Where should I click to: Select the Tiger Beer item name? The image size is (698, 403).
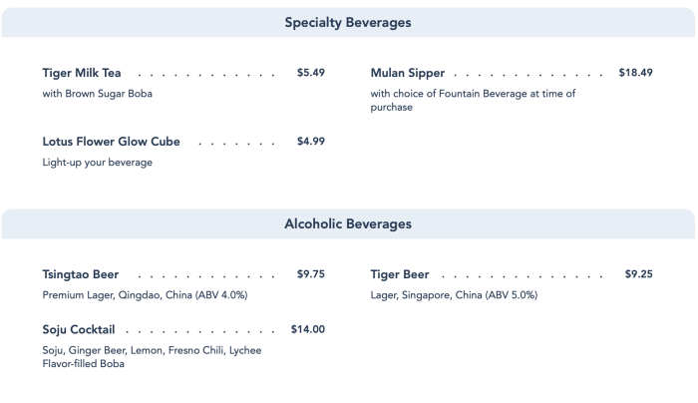click(400, 274)
